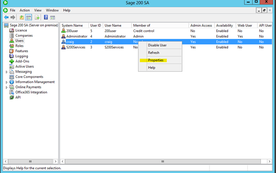Expand the Messaging tree node

click(x=6, y=72)
